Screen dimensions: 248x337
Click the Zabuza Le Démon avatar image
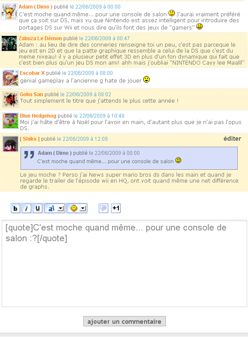[x=9, y=44]
